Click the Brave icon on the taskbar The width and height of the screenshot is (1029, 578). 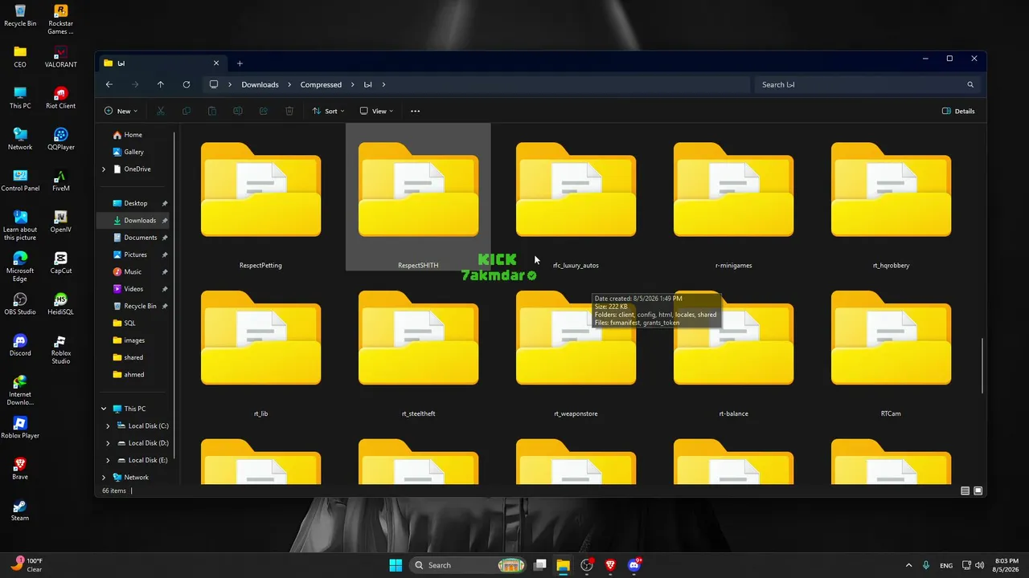(x=610, y=565)
